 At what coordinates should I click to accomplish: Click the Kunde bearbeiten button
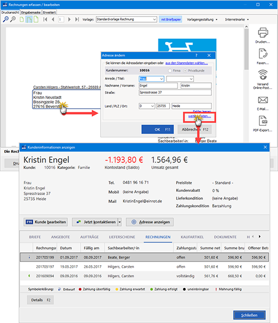[46, 222]
